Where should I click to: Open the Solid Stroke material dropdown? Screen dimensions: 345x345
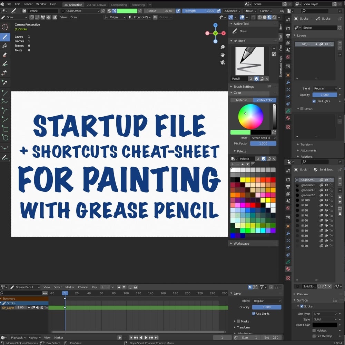[80, 11]
